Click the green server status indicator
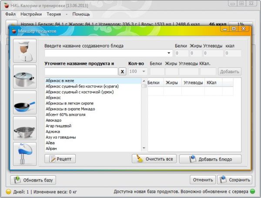The height and width of the screenshot is (198, 261). point(252,191)
